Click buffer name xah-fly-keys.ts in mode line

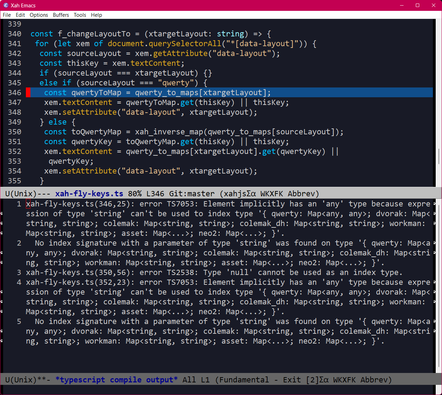click(89, 193)
